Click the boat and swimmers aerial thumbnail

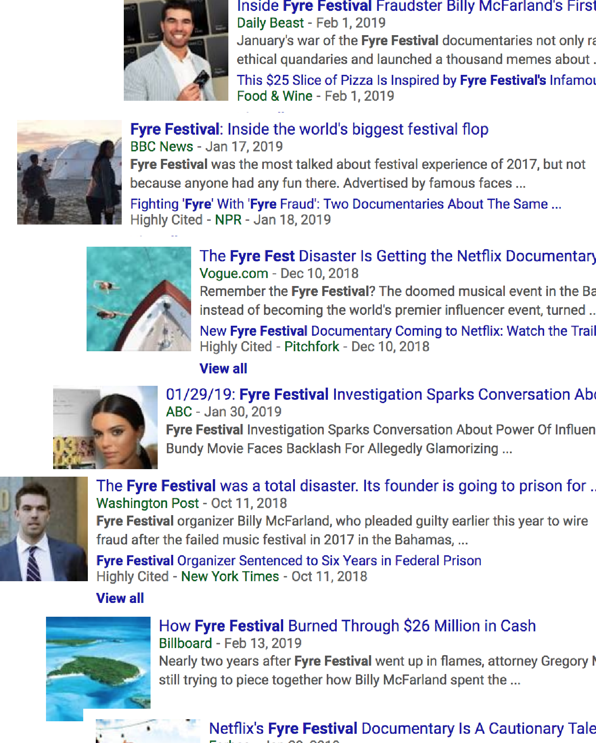pos(138,299)
